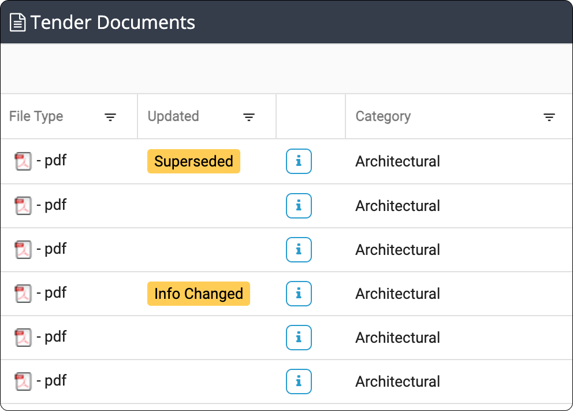The height and width of the screenshot is (411, 573).
Task: Open the File Type column filter
Action: click(x=110, y=117)
